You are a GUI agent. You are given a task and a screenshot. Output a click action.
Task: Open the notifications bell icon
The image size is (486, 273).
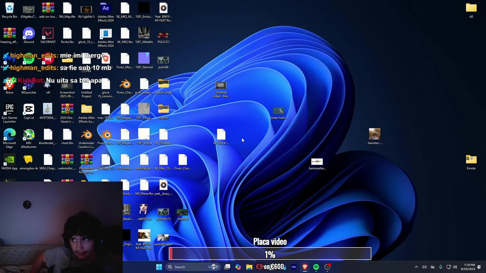click(479, 267)
